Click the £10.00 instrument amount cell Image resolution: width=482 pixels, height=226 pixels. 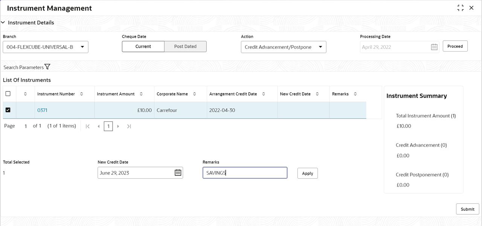(x=124, y=110)
